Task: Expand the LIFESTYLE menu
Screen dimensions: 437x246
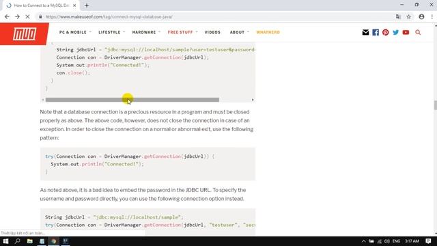Action: 111,32
